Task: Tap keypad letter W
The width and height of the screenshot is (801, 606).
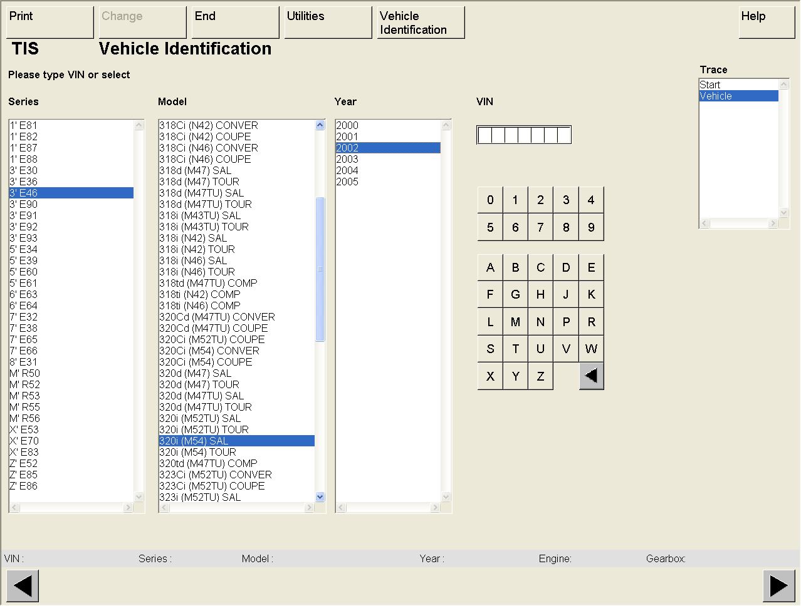Action: [x=591, y=349]
